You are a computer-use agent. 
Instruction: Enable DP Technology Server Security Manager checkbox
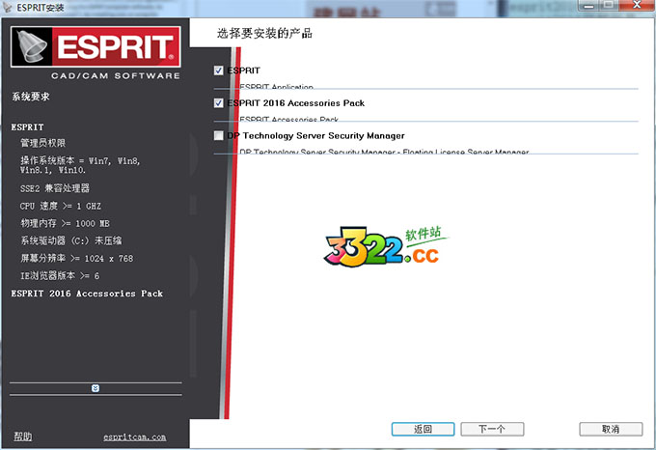(x=218, y=135)
